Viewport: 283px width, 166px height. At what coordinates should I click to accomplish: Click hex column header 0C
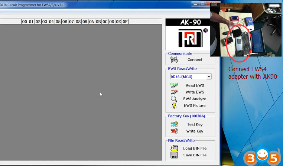pos(105,22)
